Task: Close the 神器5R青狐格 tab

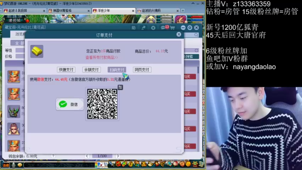Action: coord(89,11)
